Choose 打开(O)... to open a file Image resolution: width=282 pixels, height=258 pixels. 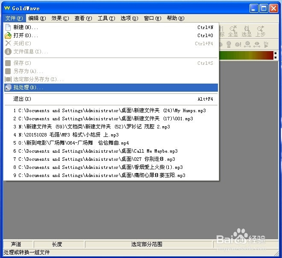pyautogui.click(x=111, y=35)
